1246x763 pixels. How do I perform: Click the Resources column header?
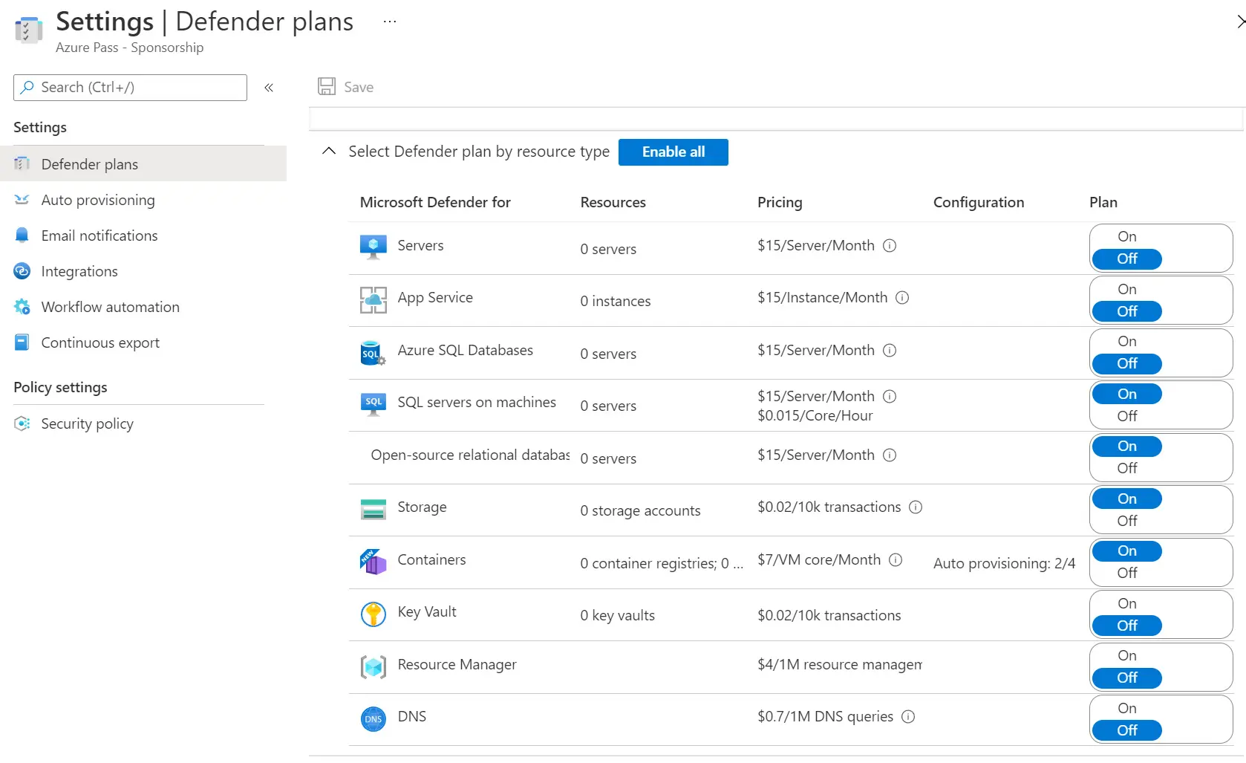pos(613,202)
